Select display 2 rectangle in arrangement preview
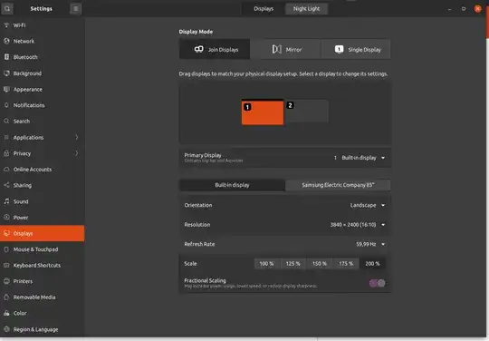The height and width of the screenshot is (341, 489). [x=307, y=112]
